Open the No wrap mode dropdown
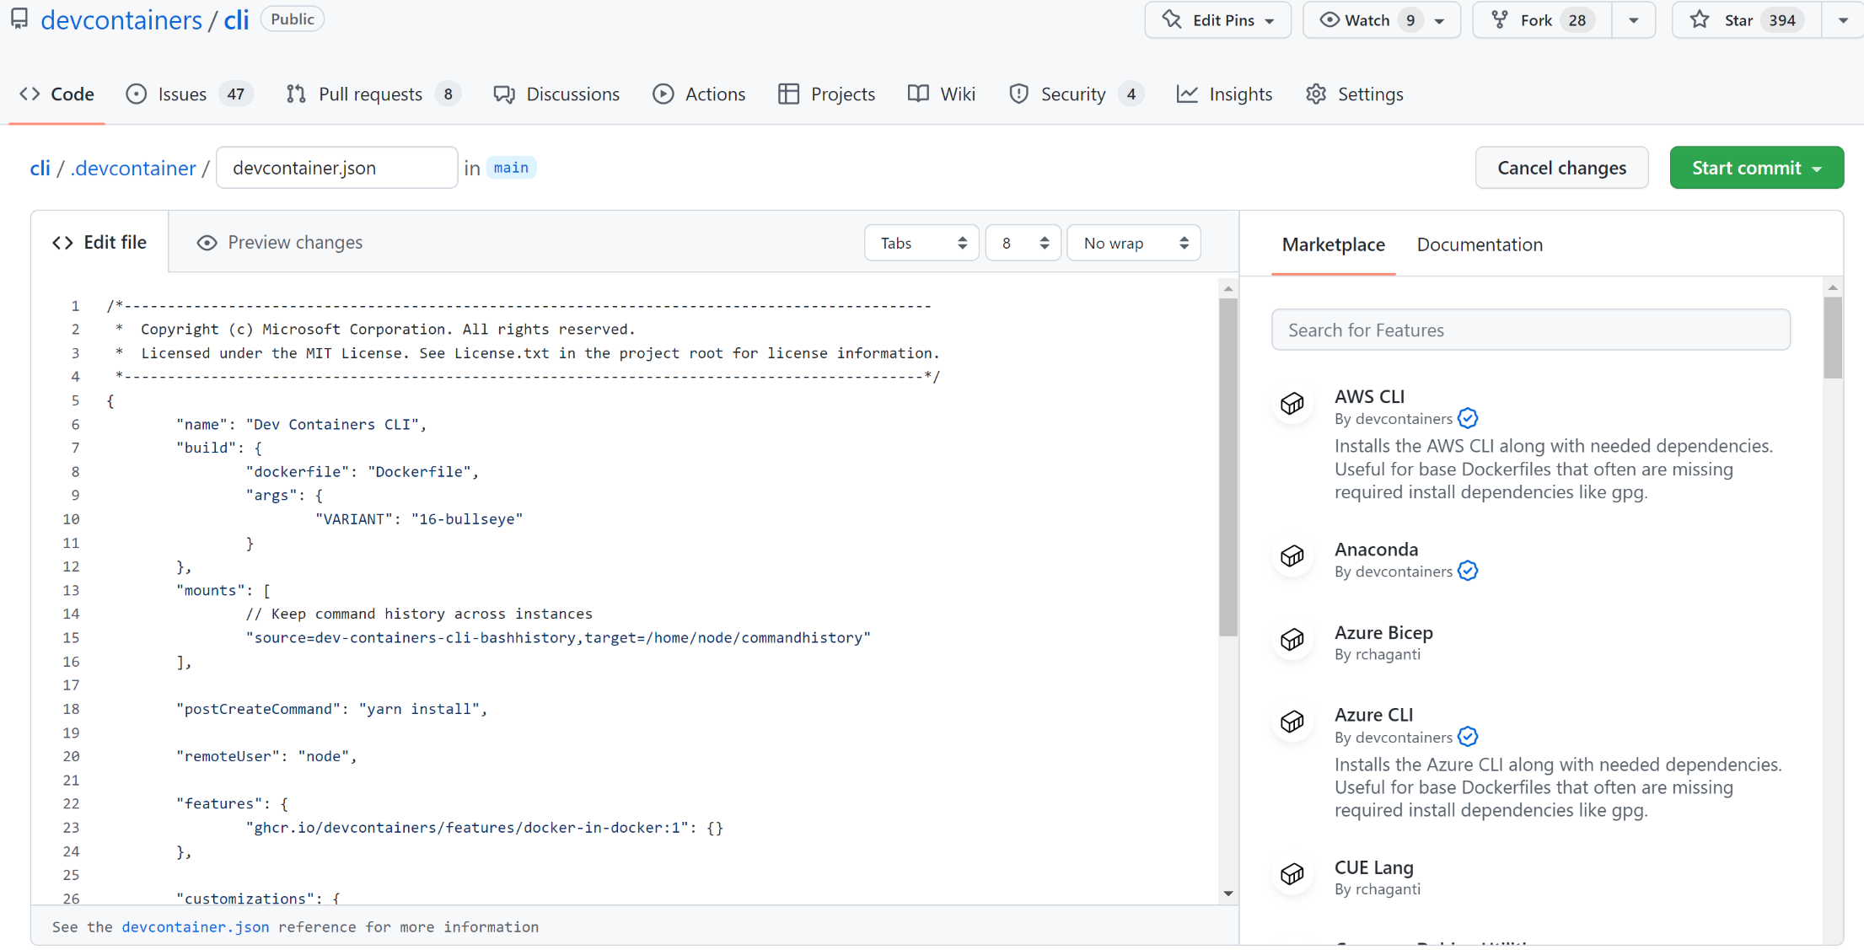 click(1134, 243)
